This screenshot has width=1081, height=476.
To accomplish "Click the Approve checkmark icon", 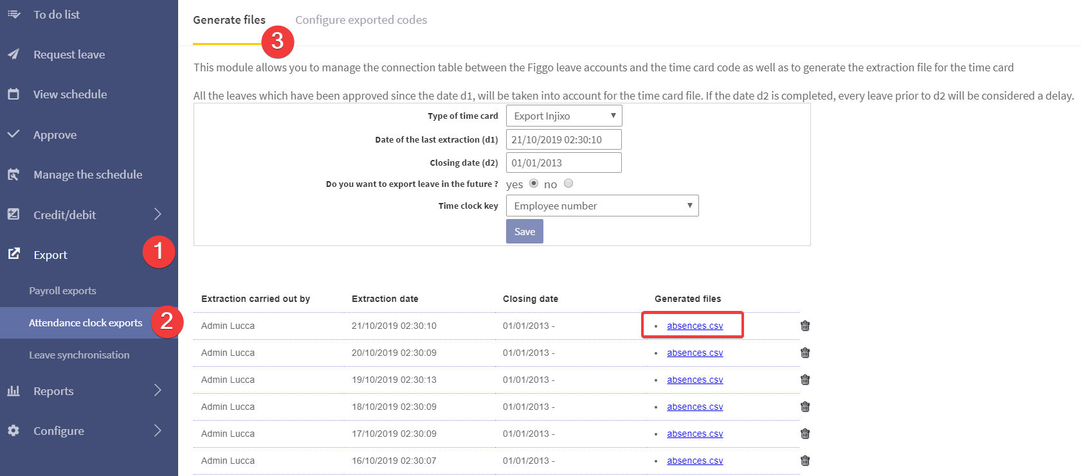I will (14, 134).
